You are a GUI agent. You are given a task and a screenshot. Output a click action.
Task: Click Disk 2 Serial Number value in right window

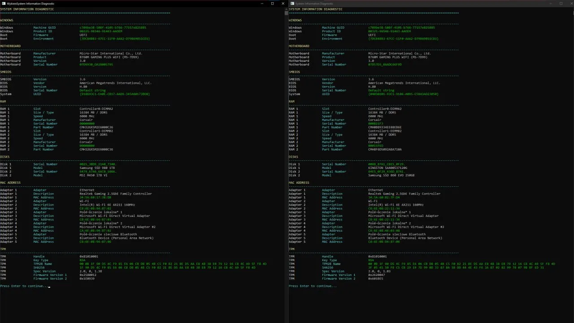386,172
